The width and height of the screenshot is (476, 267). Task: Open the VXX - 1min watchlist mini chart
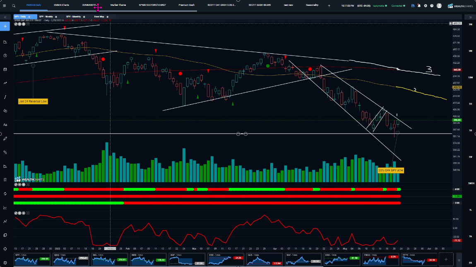click(x=225, y=259)
